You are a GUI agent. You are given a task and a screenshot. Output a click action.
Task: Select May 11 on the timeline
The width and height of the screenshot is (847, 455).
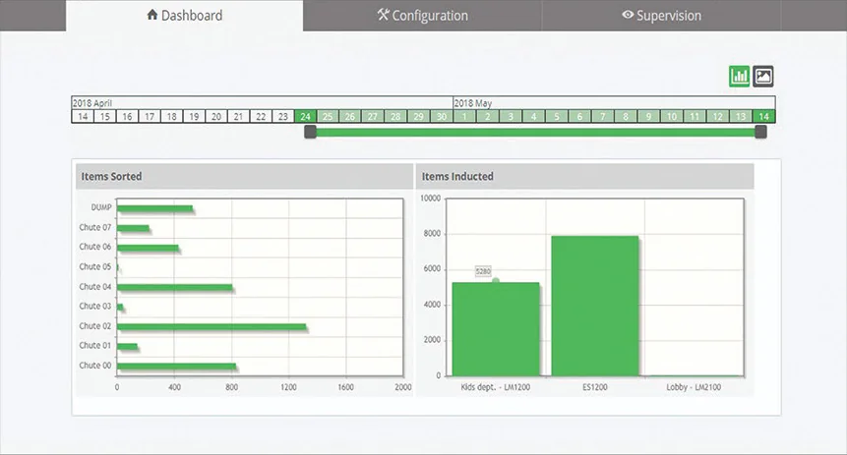(x=695, y=116)
